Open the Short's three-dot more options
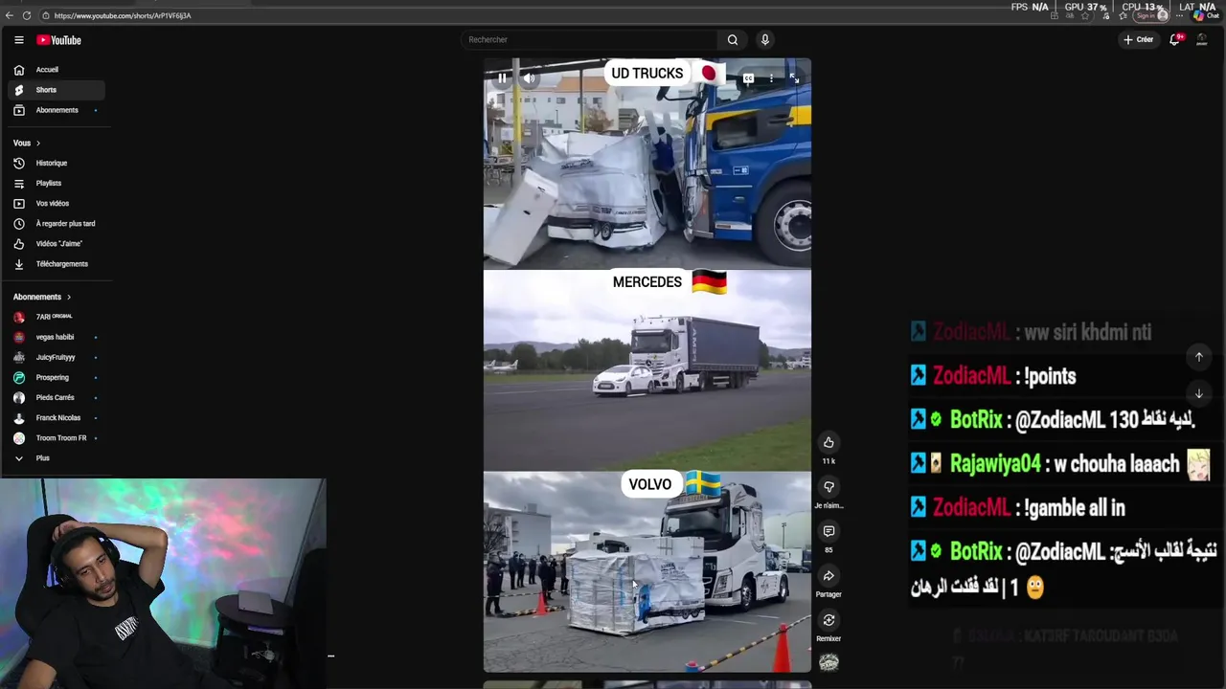Viewport: 1226px width, 689px height. point(771,78)
